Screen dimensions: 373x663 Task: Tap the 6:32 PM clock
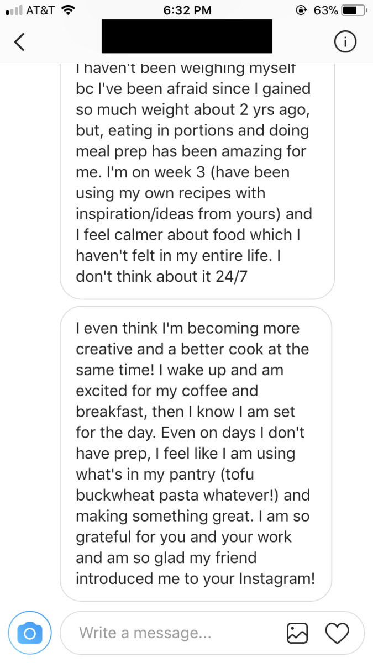[186, 10]
